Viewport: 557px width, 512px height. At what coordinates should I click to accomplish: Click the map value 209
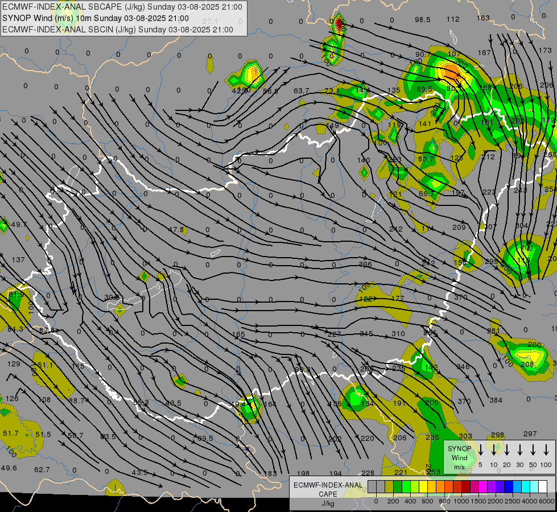coord(459,227)
